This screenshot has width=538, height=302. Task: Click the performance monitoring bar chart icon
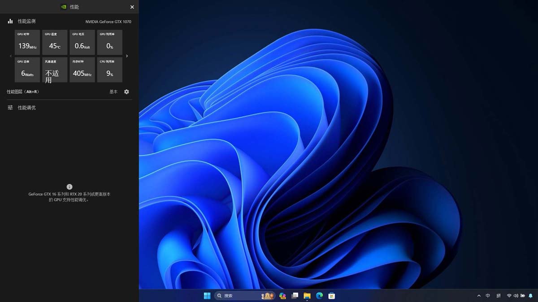point(10,21)
